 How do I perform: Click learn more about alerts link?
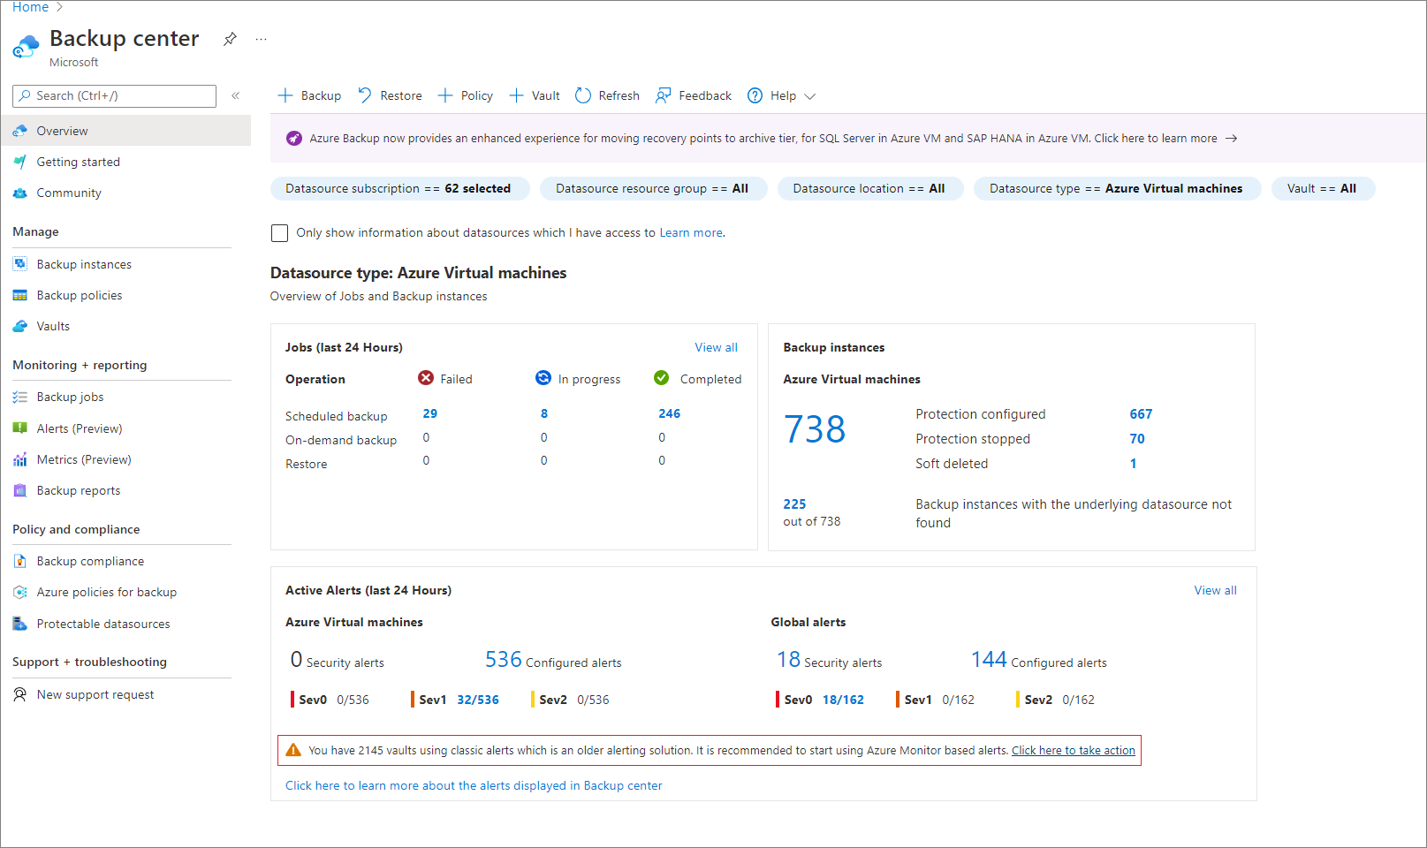[x=474, y=785]
